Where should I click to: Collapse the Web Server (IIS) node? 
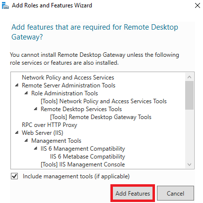[x=17, y=133]
